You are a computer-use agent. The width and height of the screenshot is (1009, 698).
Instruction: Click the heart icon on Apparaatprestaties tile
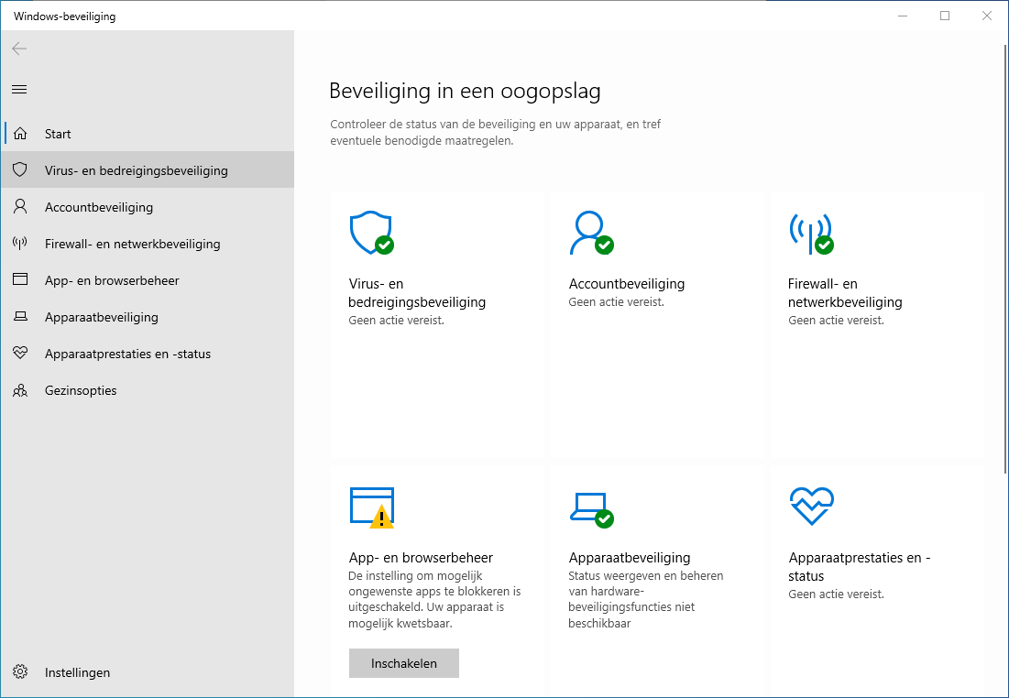[810, 506]
